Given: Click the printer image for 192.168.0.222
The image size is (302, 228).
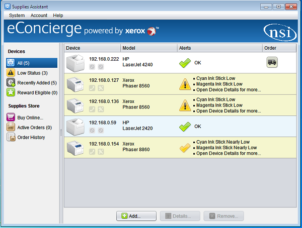Looking at the screenshot, I should pos(75,63).
